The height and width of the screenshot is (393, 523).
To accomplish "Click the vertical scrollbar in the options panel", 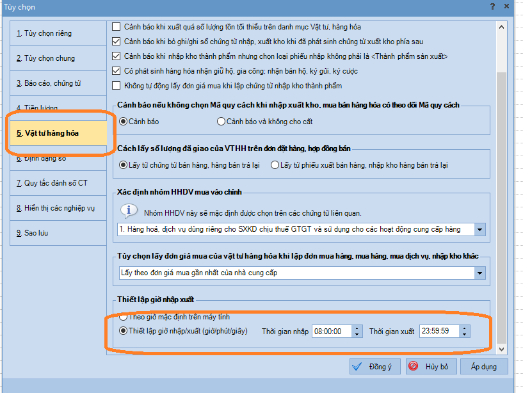I will tap(501, 192).
